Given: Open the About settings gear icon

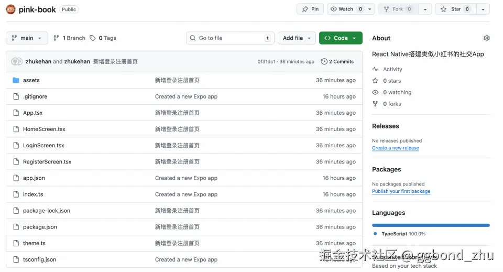Looking at the screenshot, I should (x=486, y=38).
